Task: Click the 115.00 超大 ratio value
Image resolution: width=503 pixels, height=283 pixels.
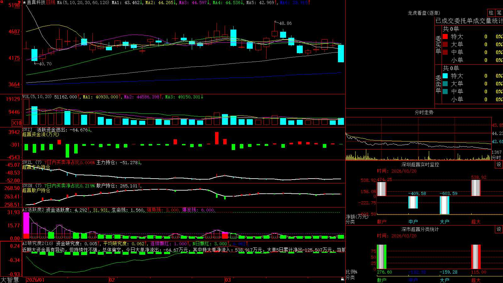Action: (479, 272)
